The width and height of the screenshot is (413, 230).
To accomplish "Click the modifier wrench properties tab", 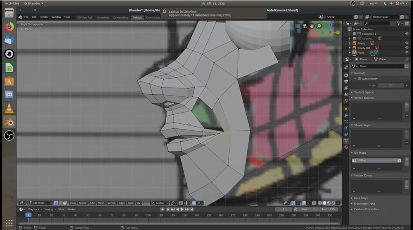I will click(x=346, y=116).
